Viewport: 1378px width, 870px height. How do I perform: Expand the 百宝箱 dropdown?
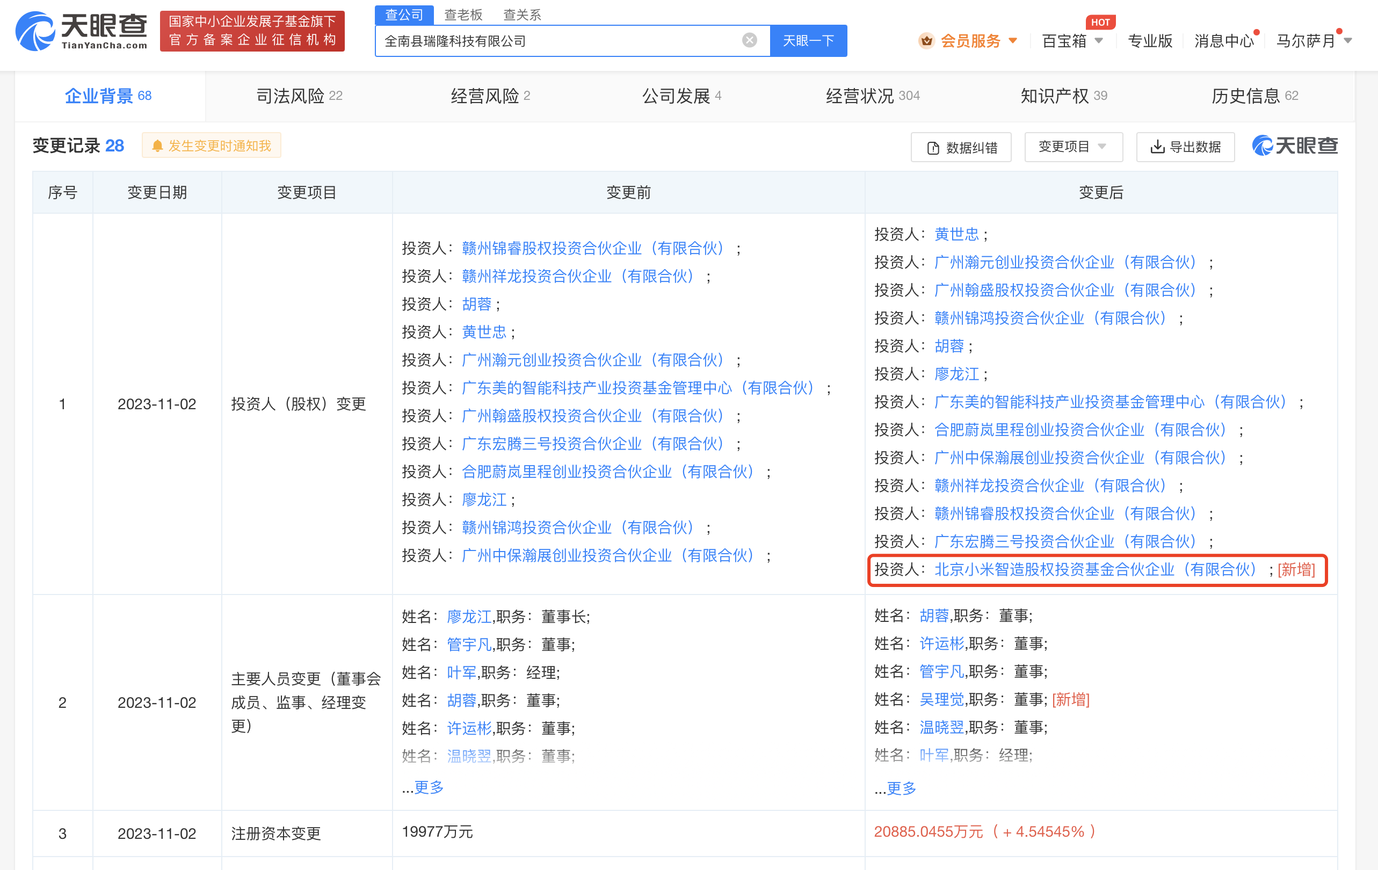(x=1098, y=41)
